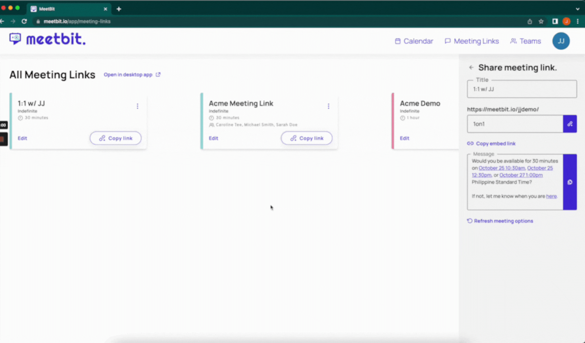Bookmark the page with star icon
The image size is (585, 343).
[x=541, y=21]
